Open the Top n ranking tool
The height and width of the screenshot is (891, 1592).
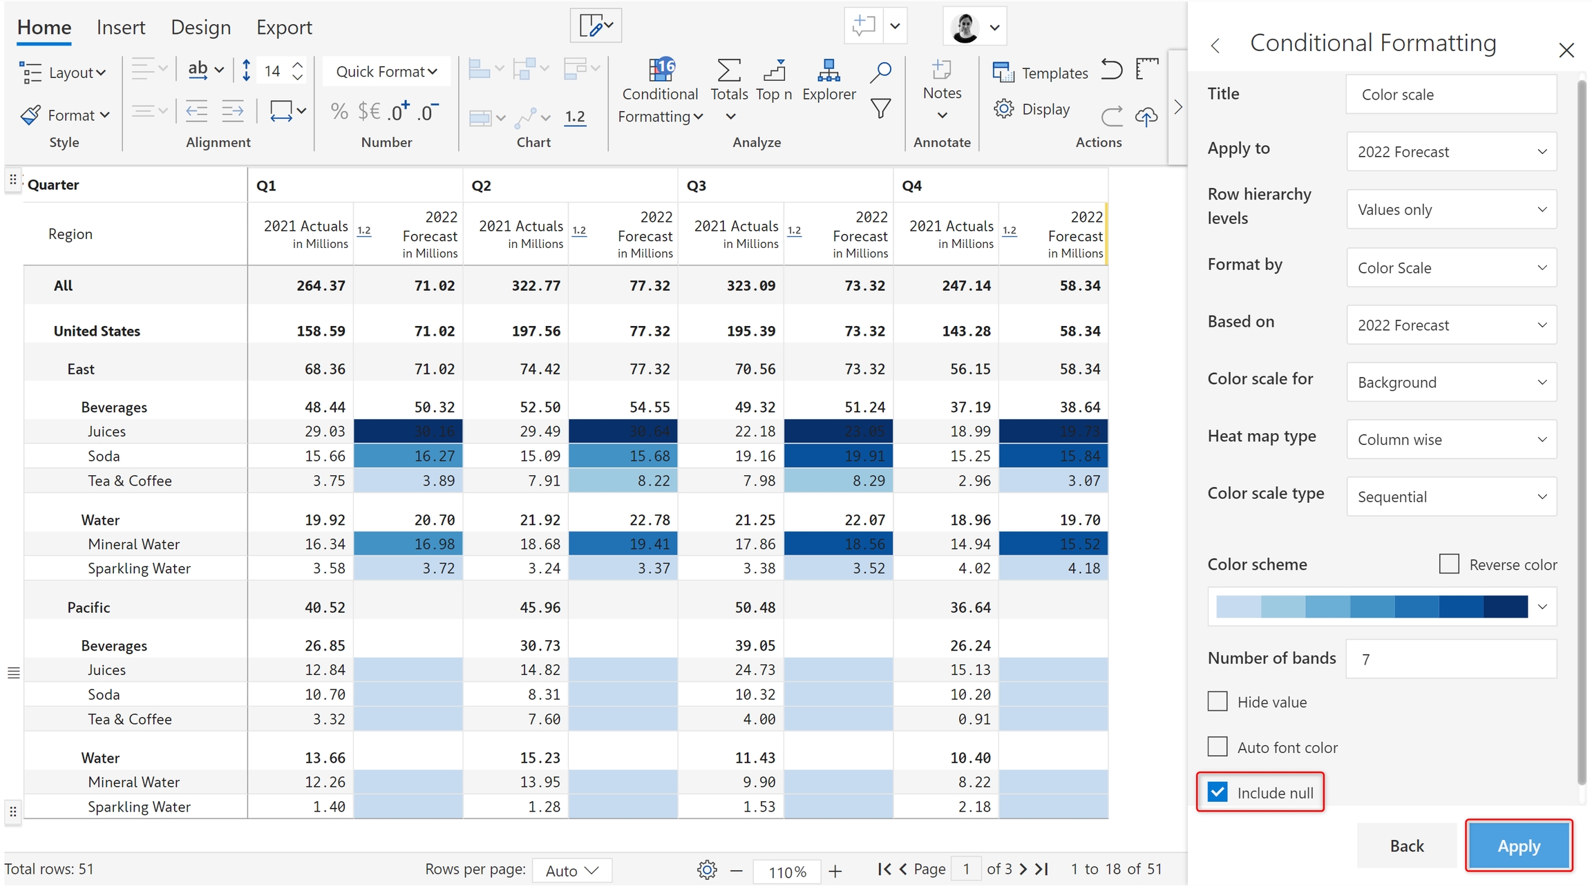click(x=773, y=70)
